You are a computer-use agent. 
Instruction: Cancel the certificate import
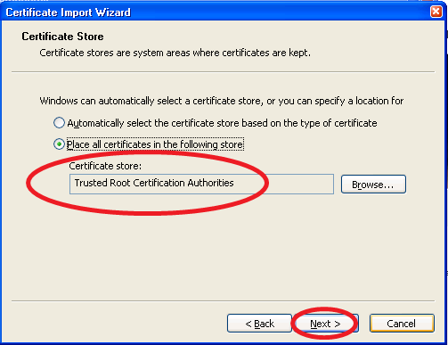402,324
